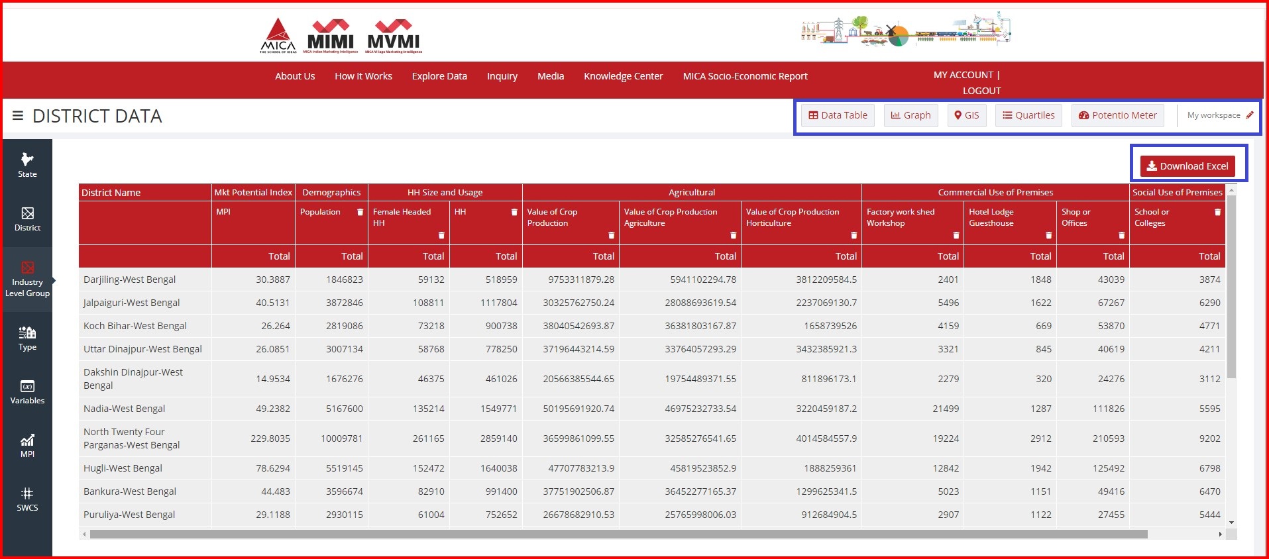The image size is (1269, 559).
Task: Switch to the GIS view
Action: [966, 115]
